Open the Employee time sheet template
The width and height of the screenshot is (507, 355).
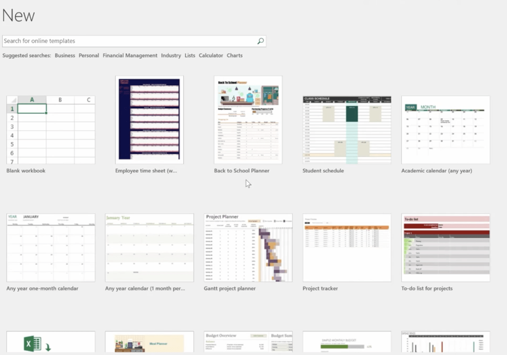149,120
